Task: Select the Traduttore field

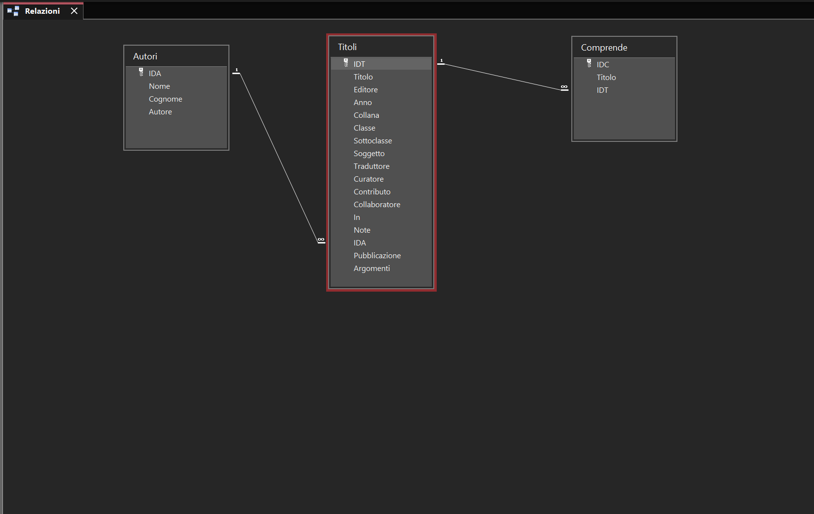Action: coord(371,166)
